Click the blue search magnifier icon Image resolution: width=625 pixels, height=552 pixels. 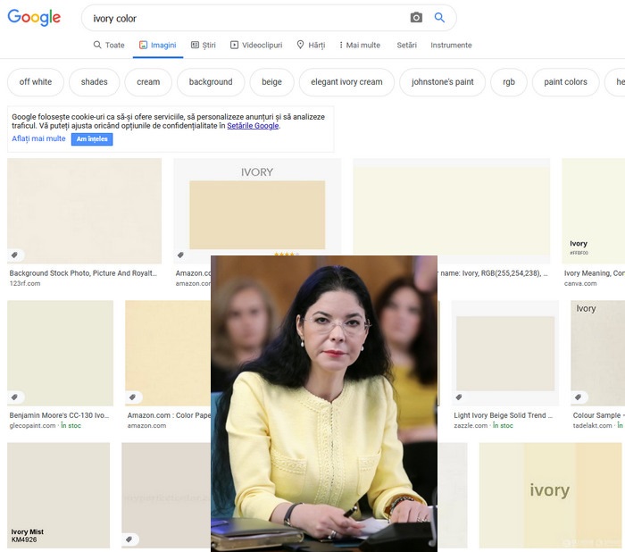coord(439,18)
